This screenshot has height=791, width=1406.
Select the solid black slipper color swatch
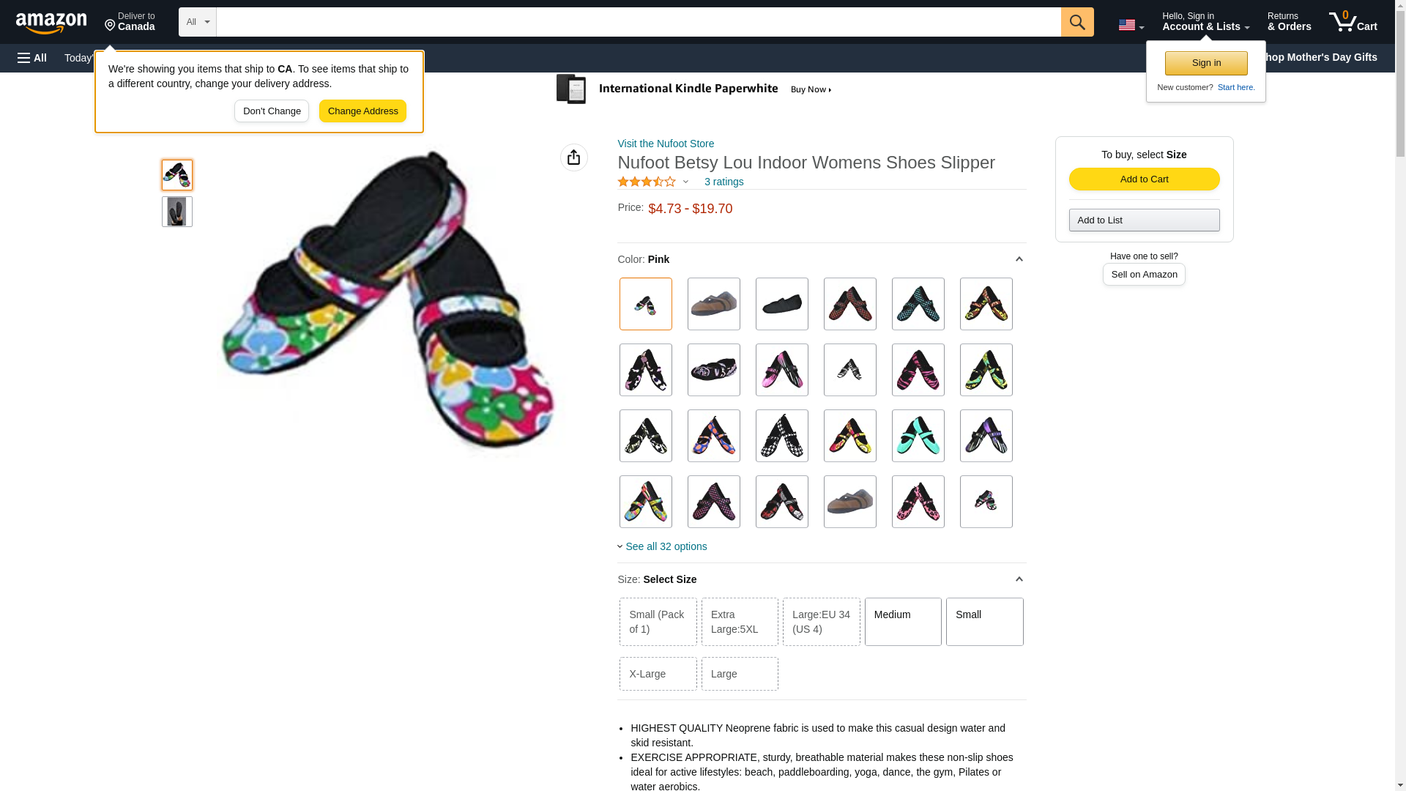[781, 304]
